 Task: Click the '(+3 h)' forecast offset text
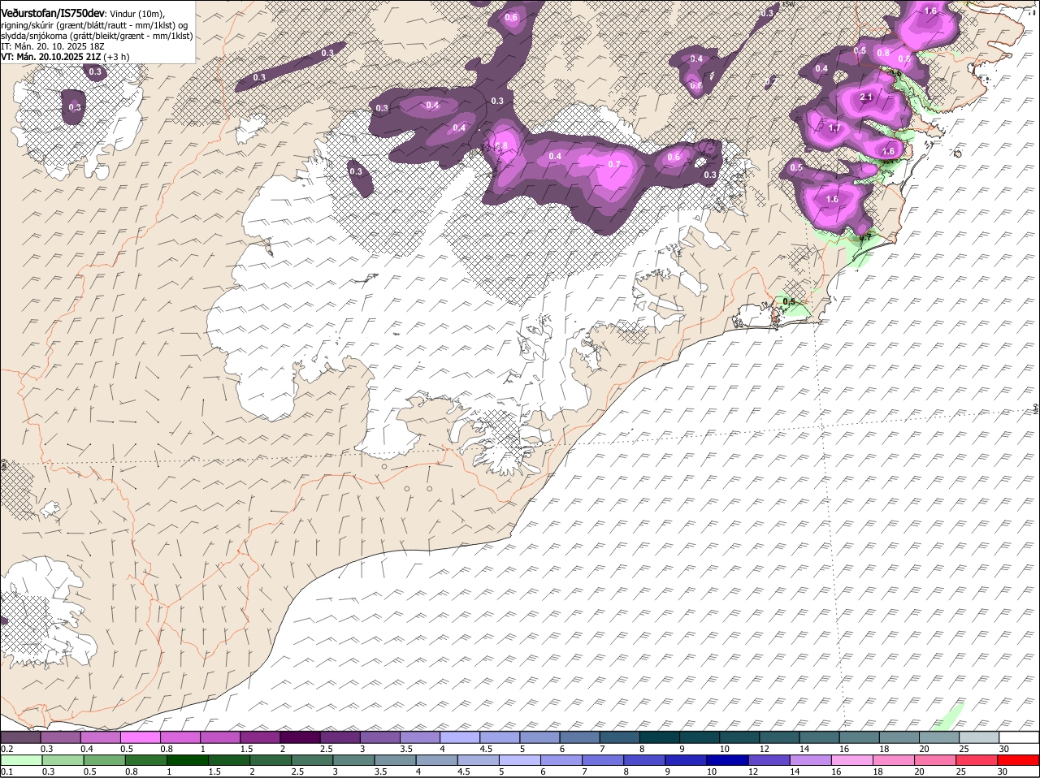tap(116, 57)
